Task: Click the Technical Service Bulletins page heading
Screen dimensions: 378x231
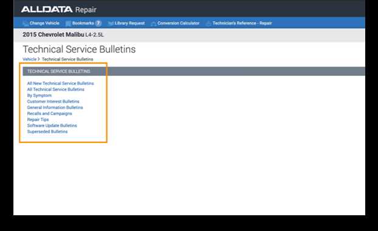Action: 79,49
